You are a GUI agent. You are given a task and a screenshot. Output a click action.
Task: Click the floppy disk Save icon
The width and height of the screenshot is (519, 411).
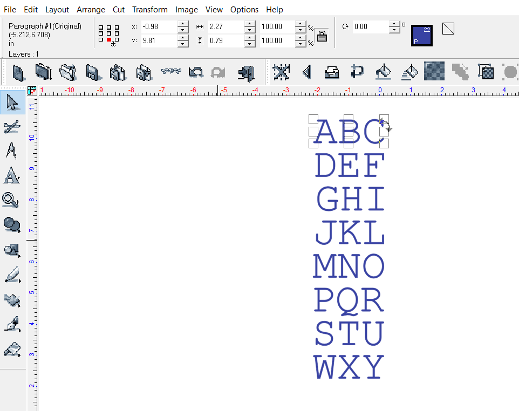pyautogui.click(x=92, y=72)
